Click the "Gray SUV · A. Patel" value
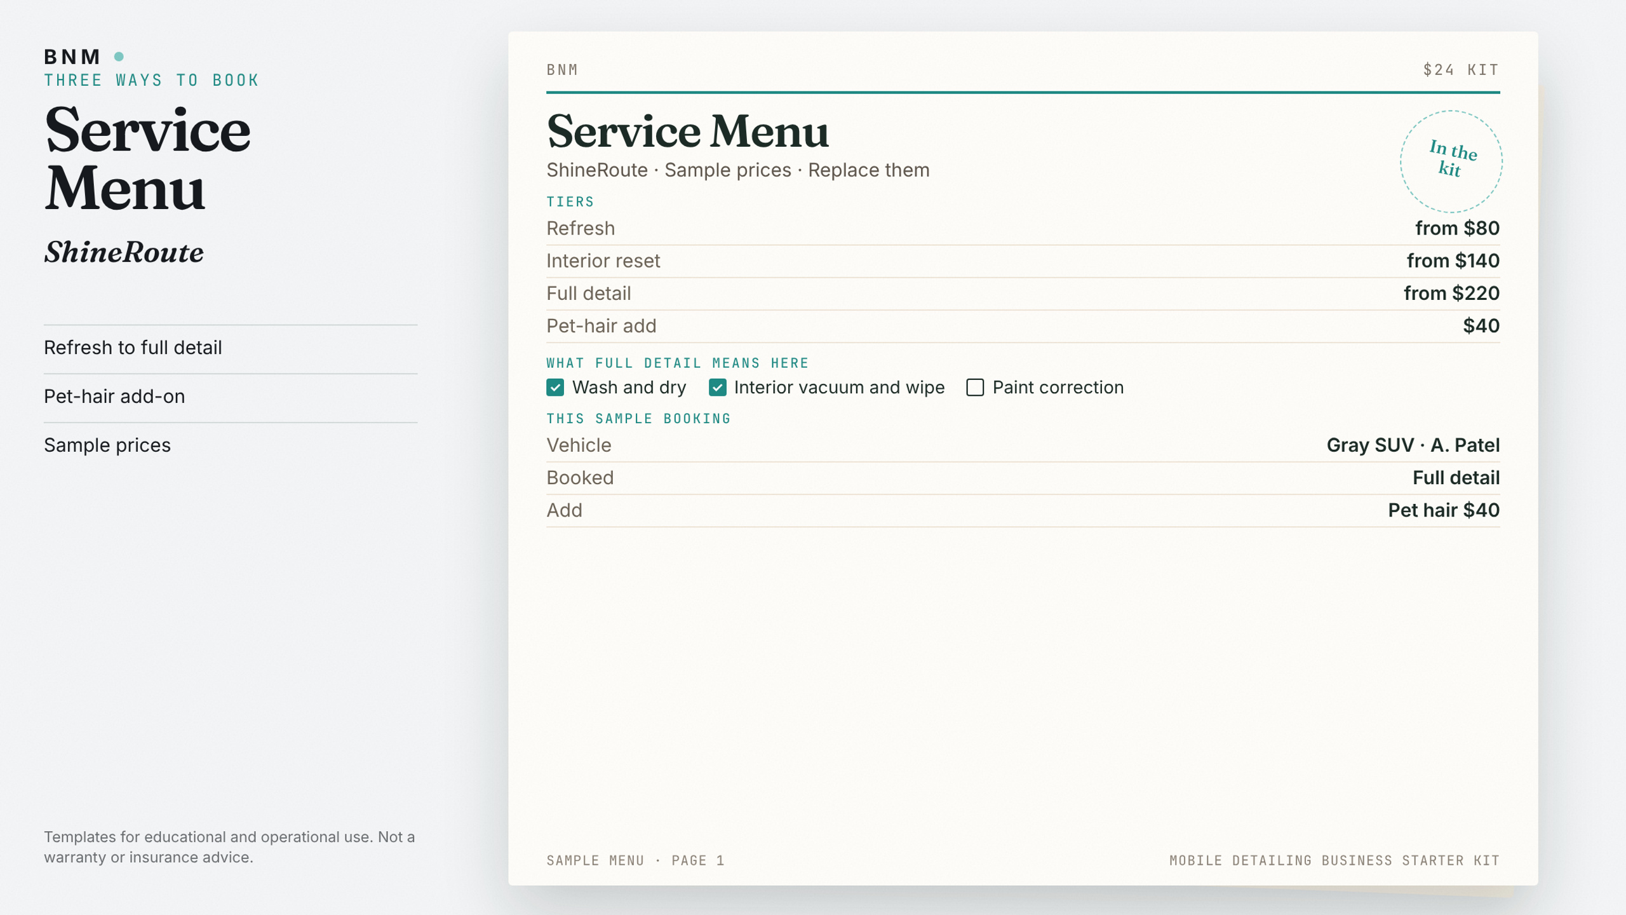The image size is (1626, 915). 1413,445
